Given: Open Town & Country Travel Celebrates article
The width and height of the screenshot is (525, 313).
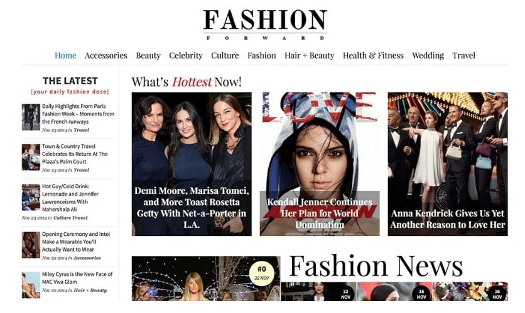Looking at the screenshot, I should click(75, 154).
